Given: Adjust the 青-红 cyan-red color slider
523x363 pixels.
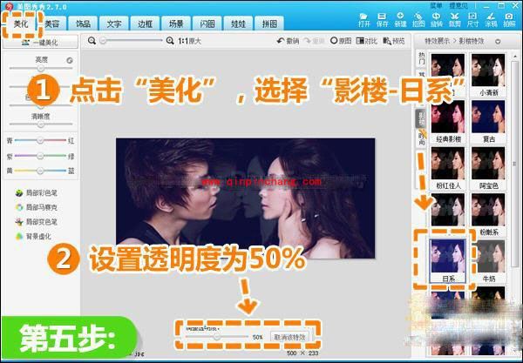Looking at the screenshot, I should coord(40,140).
